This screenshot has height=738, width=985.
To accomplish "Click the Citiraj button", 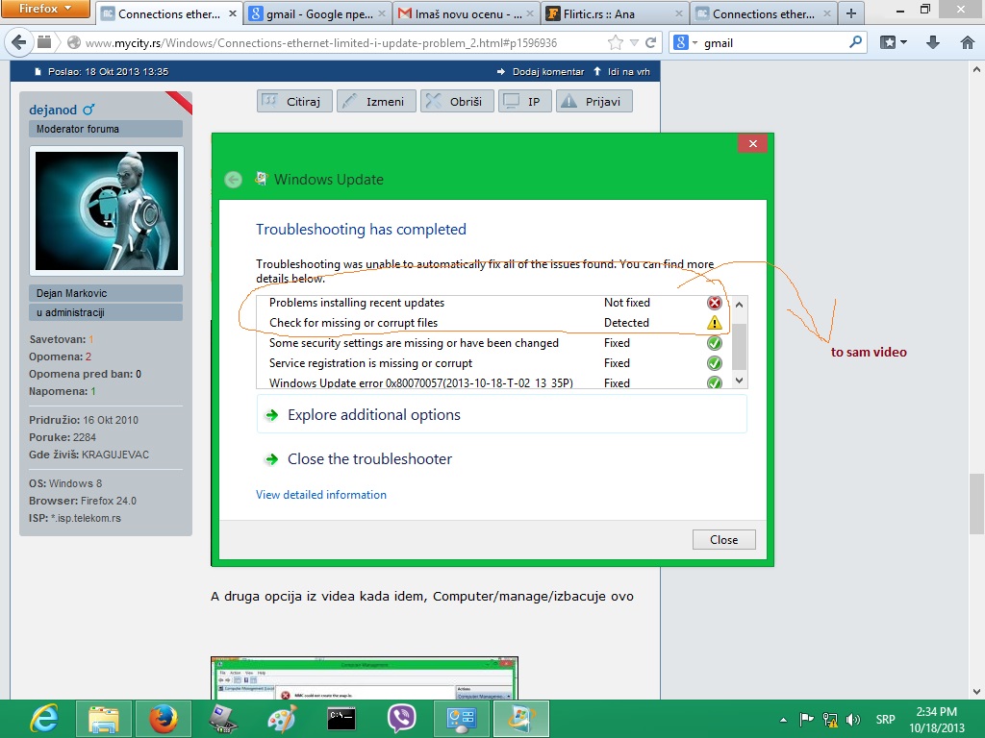I will tap(293, 101).
